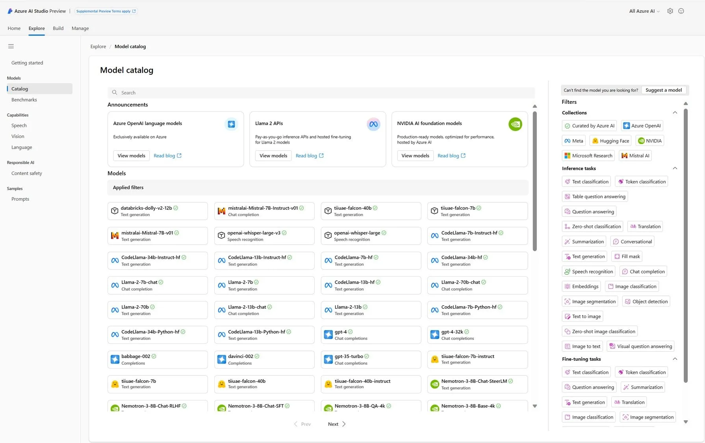Open the settings gear icon
Viewport: 705px width, 443px height.
(x=670, y=11)
